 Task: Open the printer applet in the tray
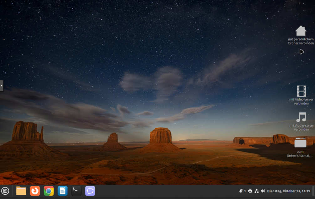click(x=250, y=191)
